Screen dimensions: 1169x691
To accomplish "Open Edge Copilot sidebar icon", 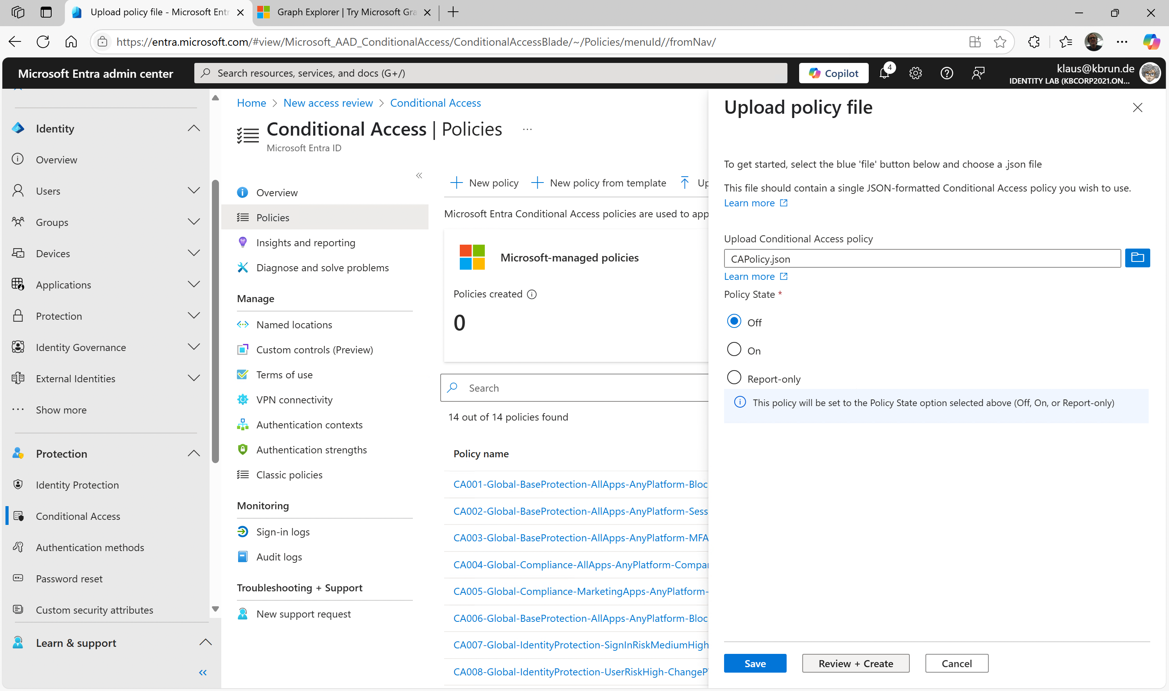I will 1151,42.
